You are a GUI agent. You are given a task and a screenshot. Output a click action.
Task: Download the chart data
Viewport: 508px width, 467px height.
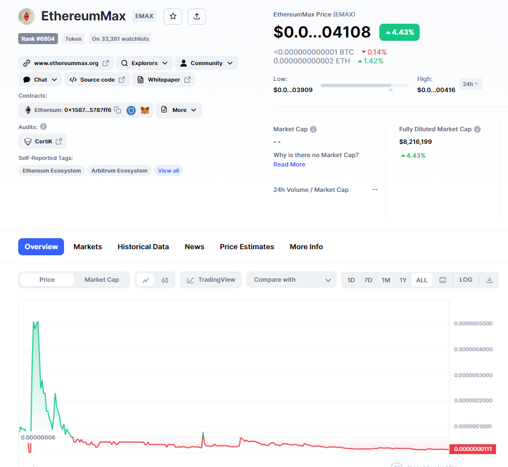[x=489, y=280]
